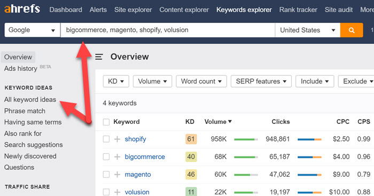Click the 4 keywords count label

[x=120, y=103]
